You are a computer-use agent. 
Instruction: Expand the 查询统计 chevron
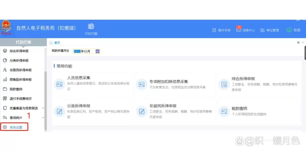point(43,118)
